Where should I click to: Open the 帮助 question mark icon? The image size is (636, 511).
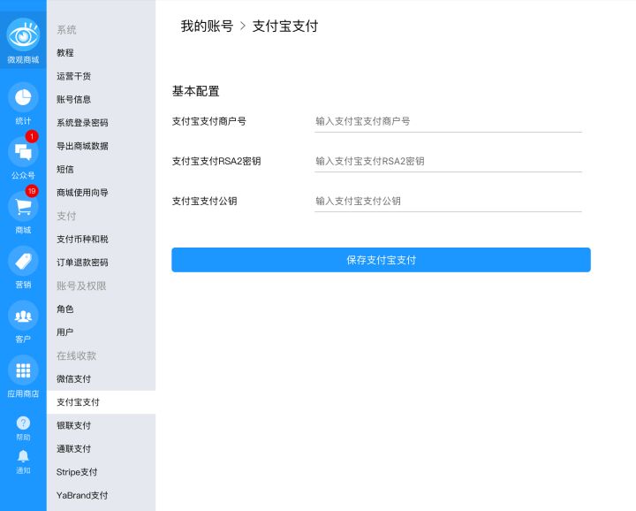23,423
